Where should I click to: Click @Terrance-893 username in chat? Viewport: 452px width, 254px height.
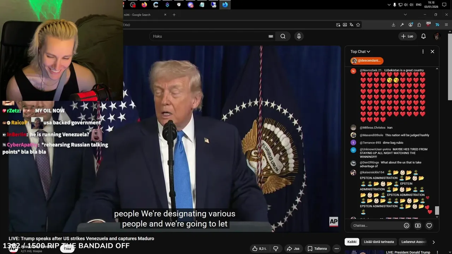pyautogui.click(x=371, y=143)
